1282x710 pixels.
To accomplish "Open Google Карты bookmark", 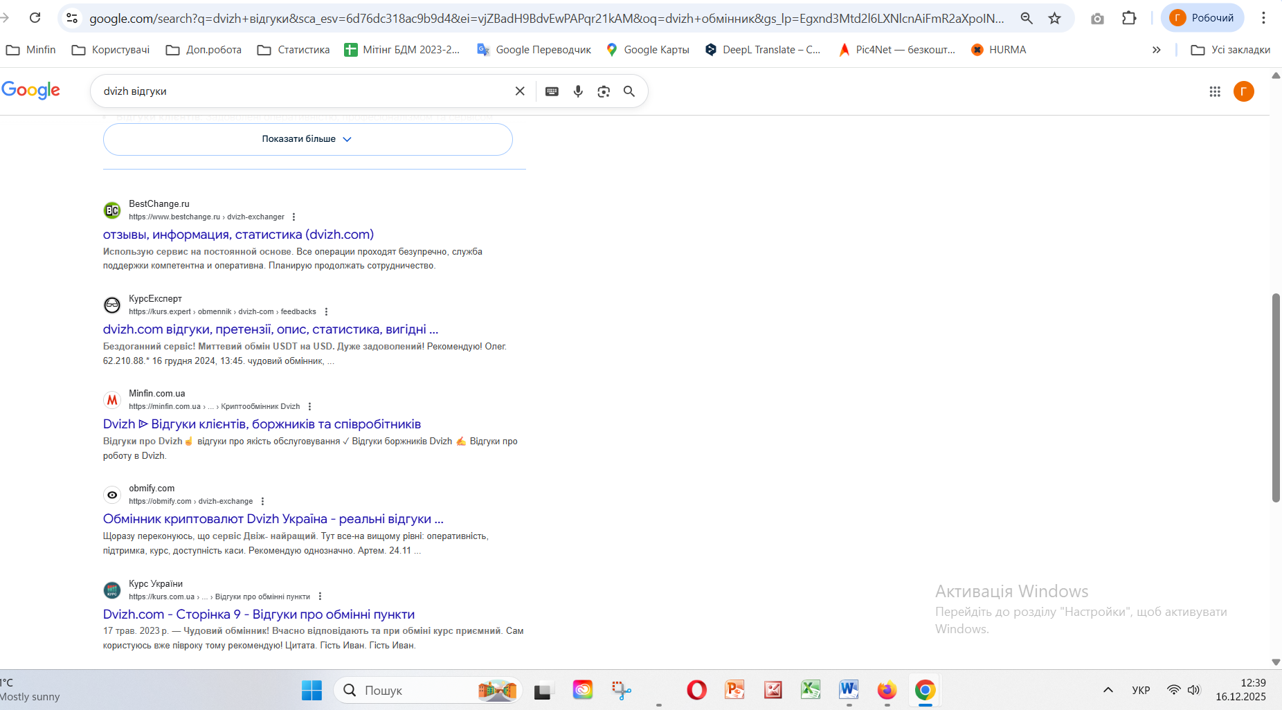I will (x=647, y=50).
